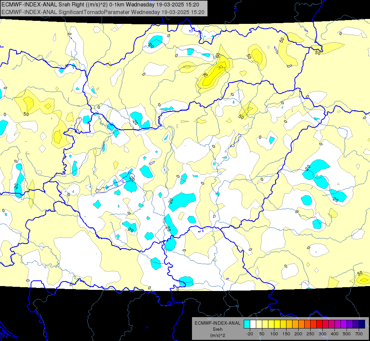370x341 pixels.
Task: Click the legend value label '250'
Action: tap(310, 334)
